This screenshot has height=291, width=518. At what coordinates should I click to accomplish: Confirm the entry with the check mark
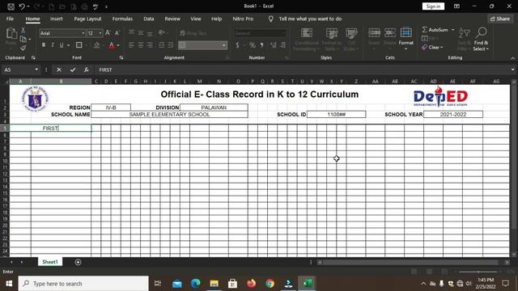(73, 70)
